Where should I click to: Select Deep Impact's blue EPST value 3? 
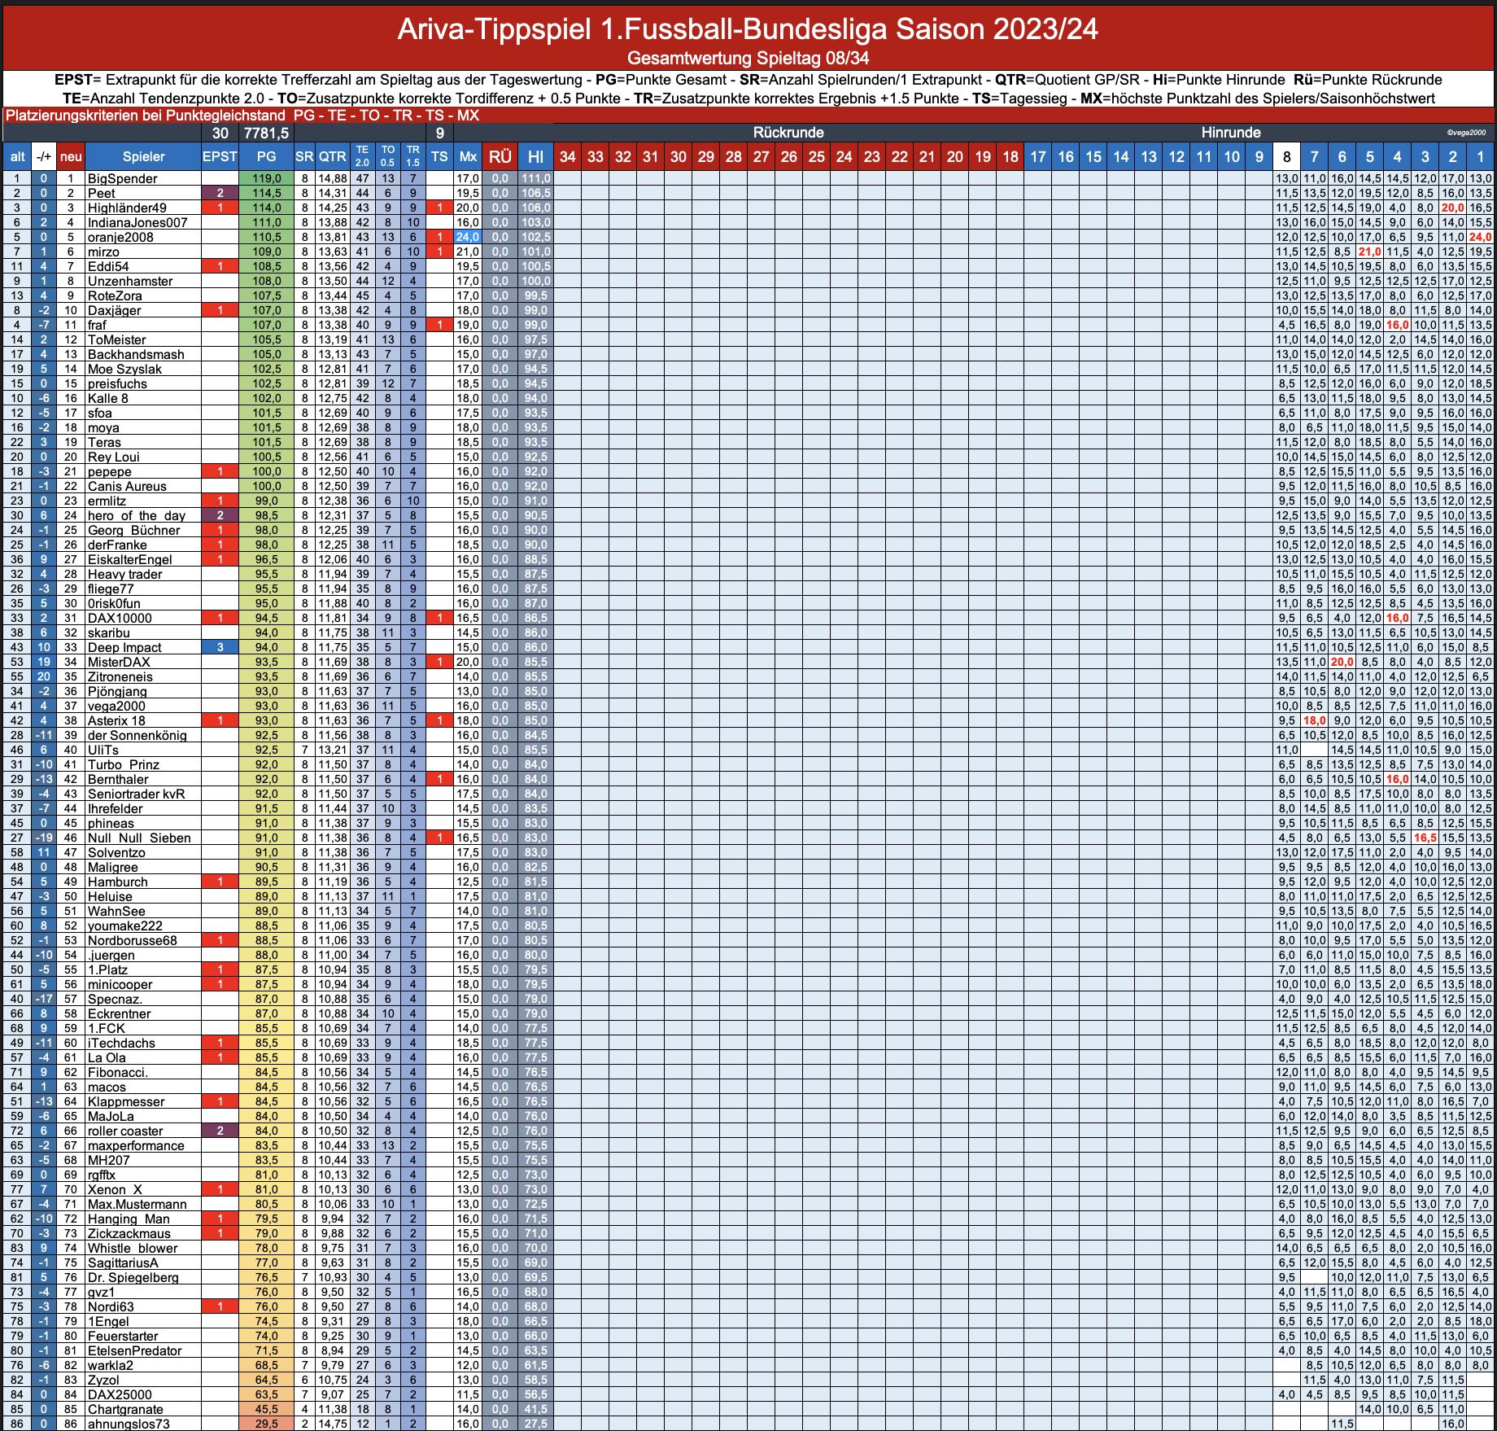(220, 647)
